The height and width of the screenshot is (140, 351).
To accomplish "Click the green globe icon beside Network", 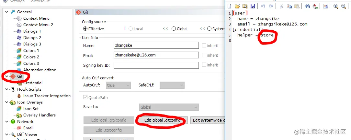I will (13, 122).
